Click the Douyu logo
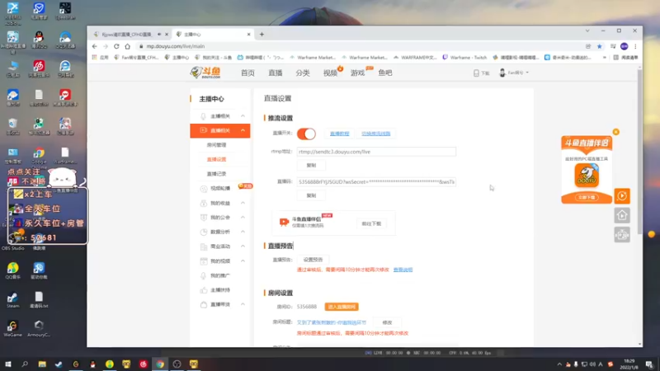This screenshot has width=660, height=371. click(x=205, y=73)
